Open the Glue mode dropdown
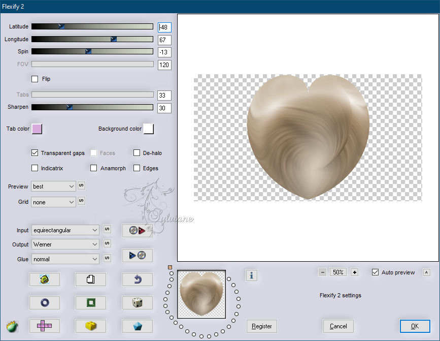 (65, 259)
